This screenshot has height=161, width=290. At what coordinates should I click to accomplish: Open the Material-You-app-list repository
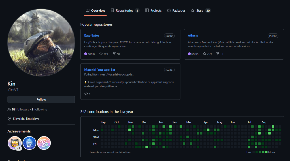tap(100, 70)
